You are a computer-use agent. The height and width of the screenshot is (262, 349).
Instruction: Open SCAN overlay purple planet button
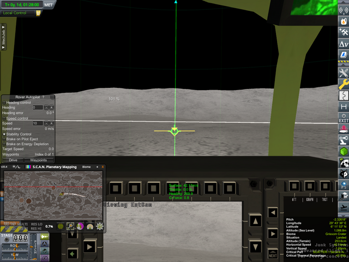[80, 227]
